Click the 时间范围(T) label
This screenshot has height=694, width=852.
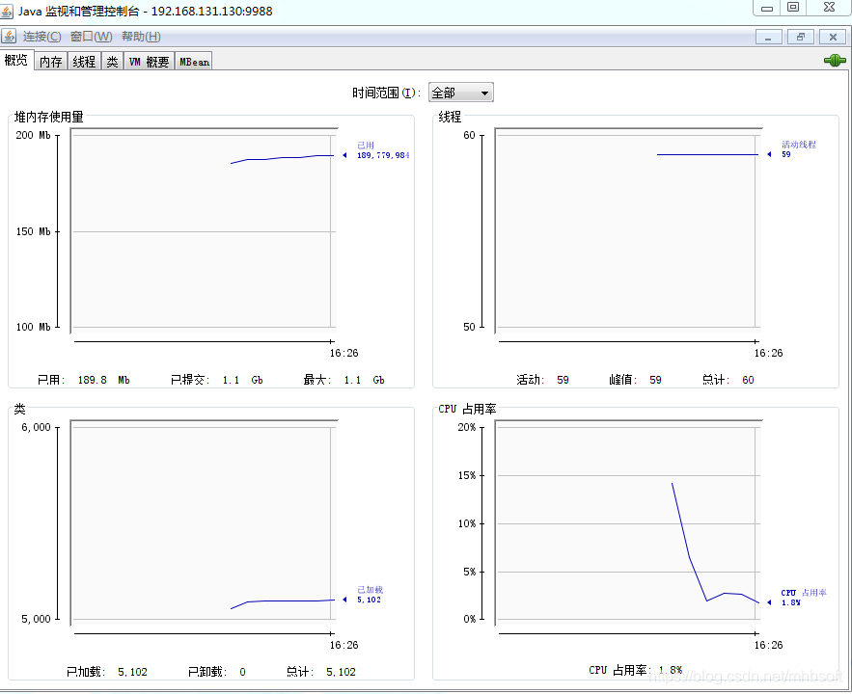(386, 93)
